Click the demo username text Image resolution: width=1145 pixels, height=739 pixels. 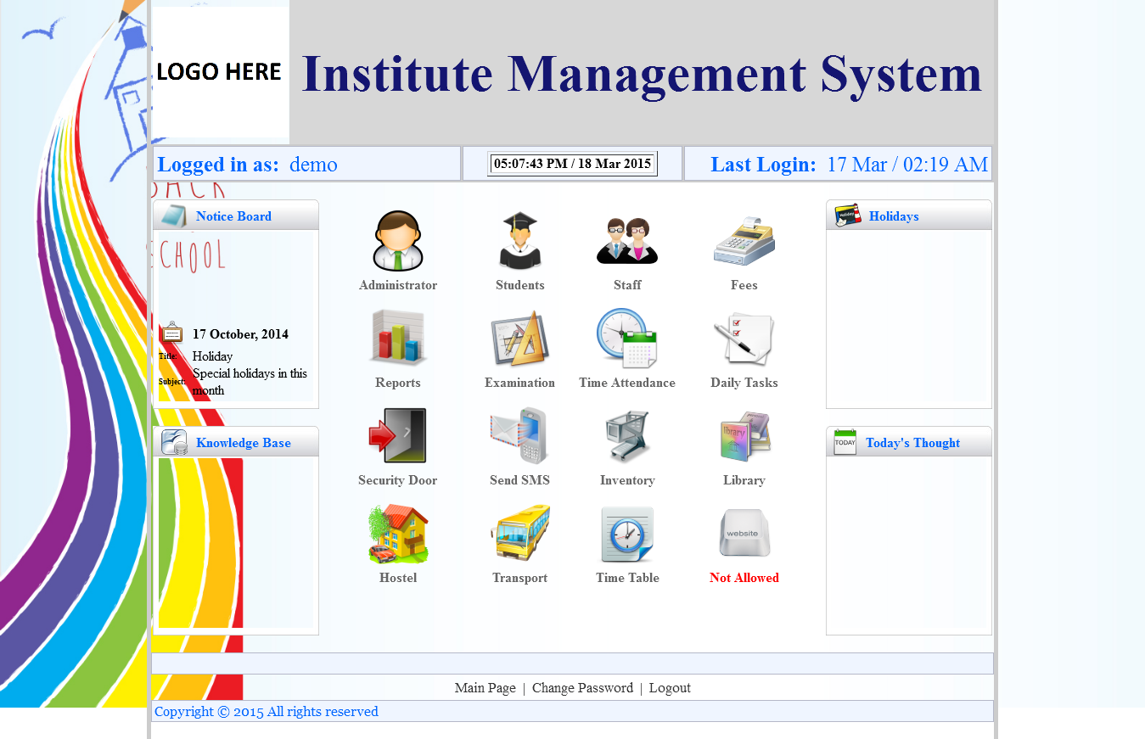coord(313,165)
